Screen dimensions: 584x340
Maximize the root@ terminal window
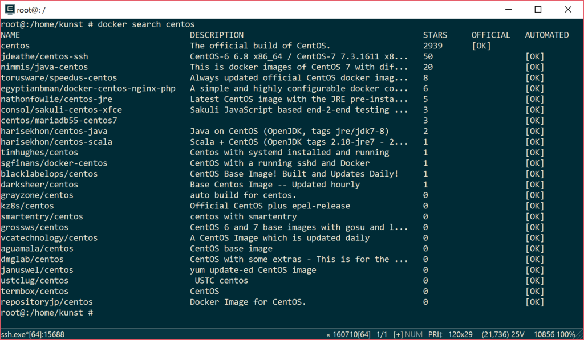tap(538, 9)
